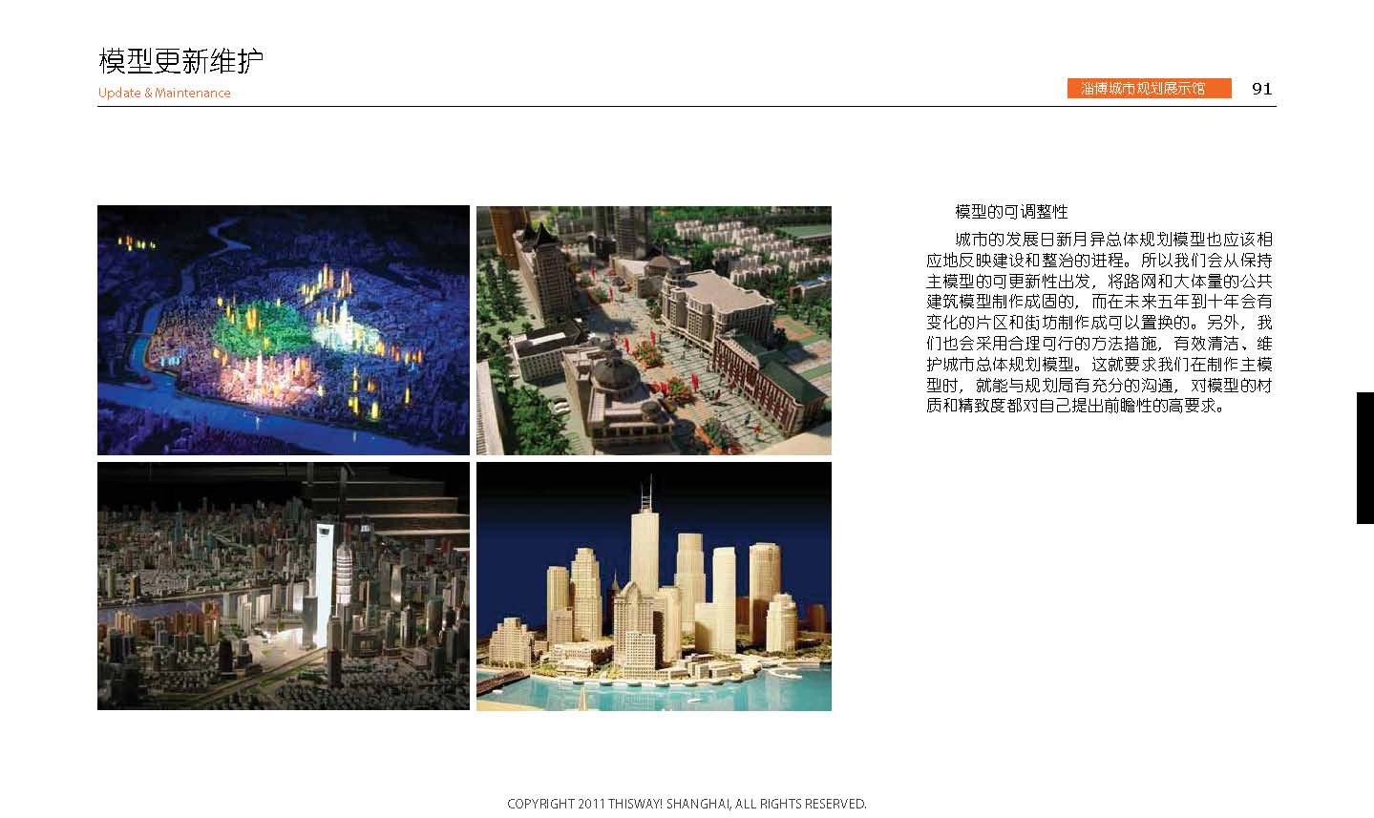This screenshot has width=1374, height=818.
Task: Click the Update & Maintenance subtitle
Action: coord(164,93)
